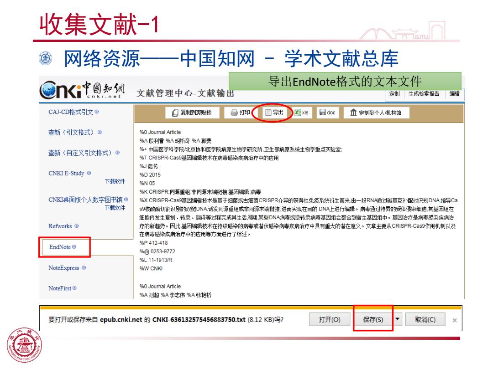
Task: Click the second record authors '%A 刘超 %A 李志伟 %A 张艳桥'
Action: click(x=175, y=295)
